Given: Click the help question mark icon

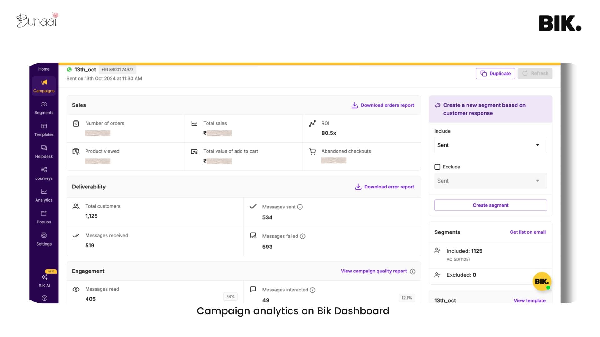Looking at the screenshot, I should pos(44,298).
